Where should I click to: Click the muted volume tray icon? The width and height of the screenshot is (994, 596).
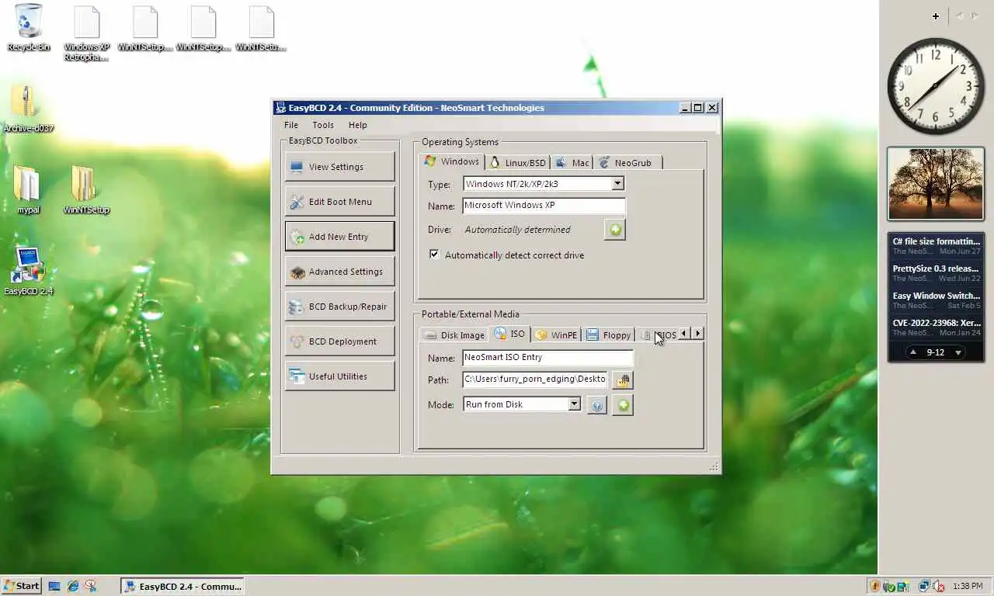[x=938, y=587]
